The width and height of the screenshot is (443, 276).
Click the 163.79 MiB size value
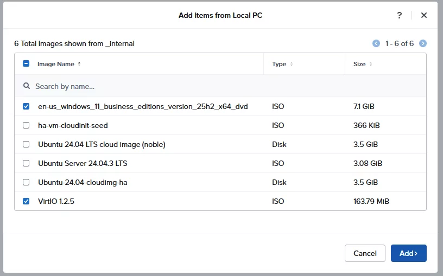pos(371,201)
